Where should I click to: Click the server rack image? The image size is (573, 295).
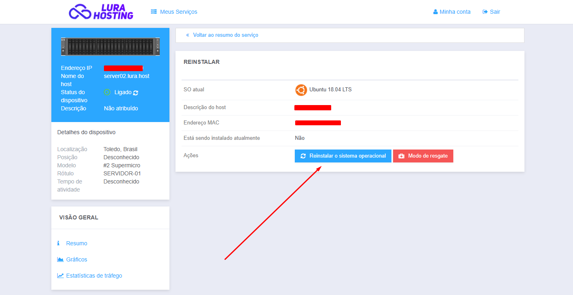point(110,46)
